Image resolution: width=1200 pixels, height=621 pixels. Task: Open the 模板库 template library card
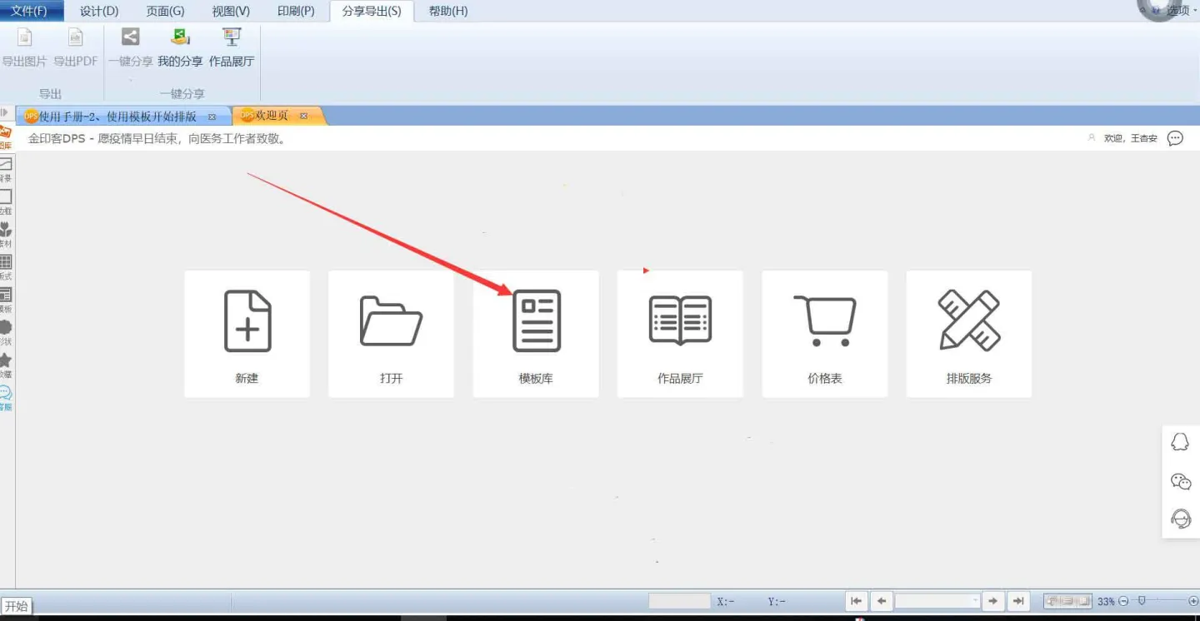536,334
